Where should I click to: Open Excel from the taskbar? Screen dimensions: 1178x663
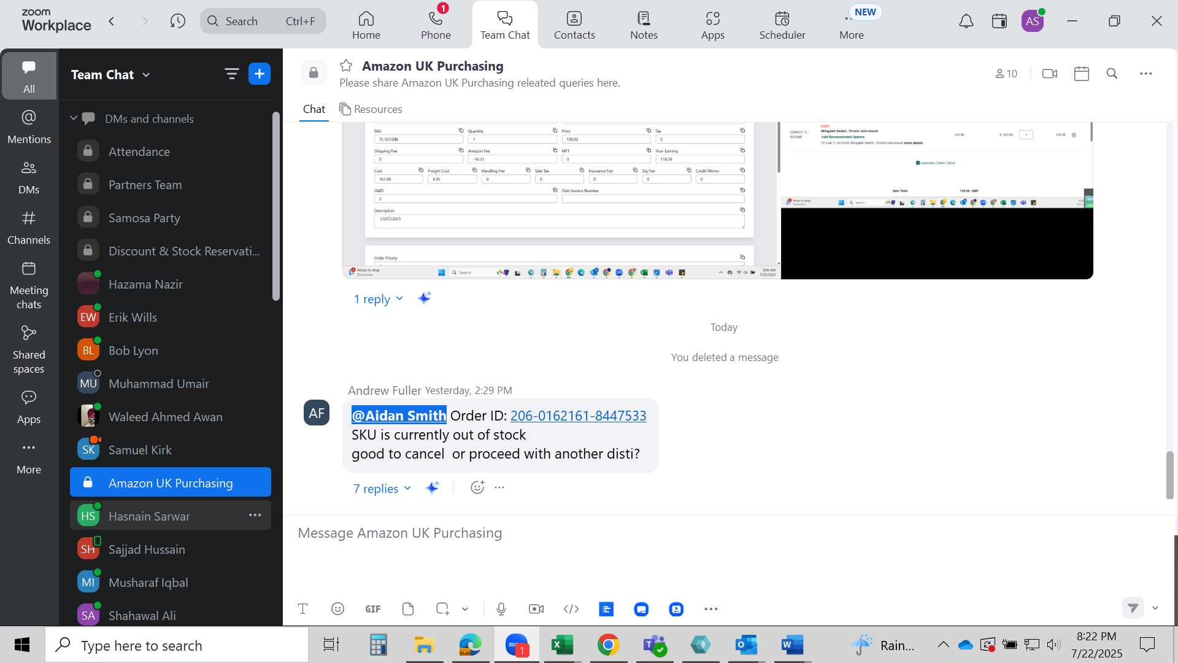click(x=562, y=645)
